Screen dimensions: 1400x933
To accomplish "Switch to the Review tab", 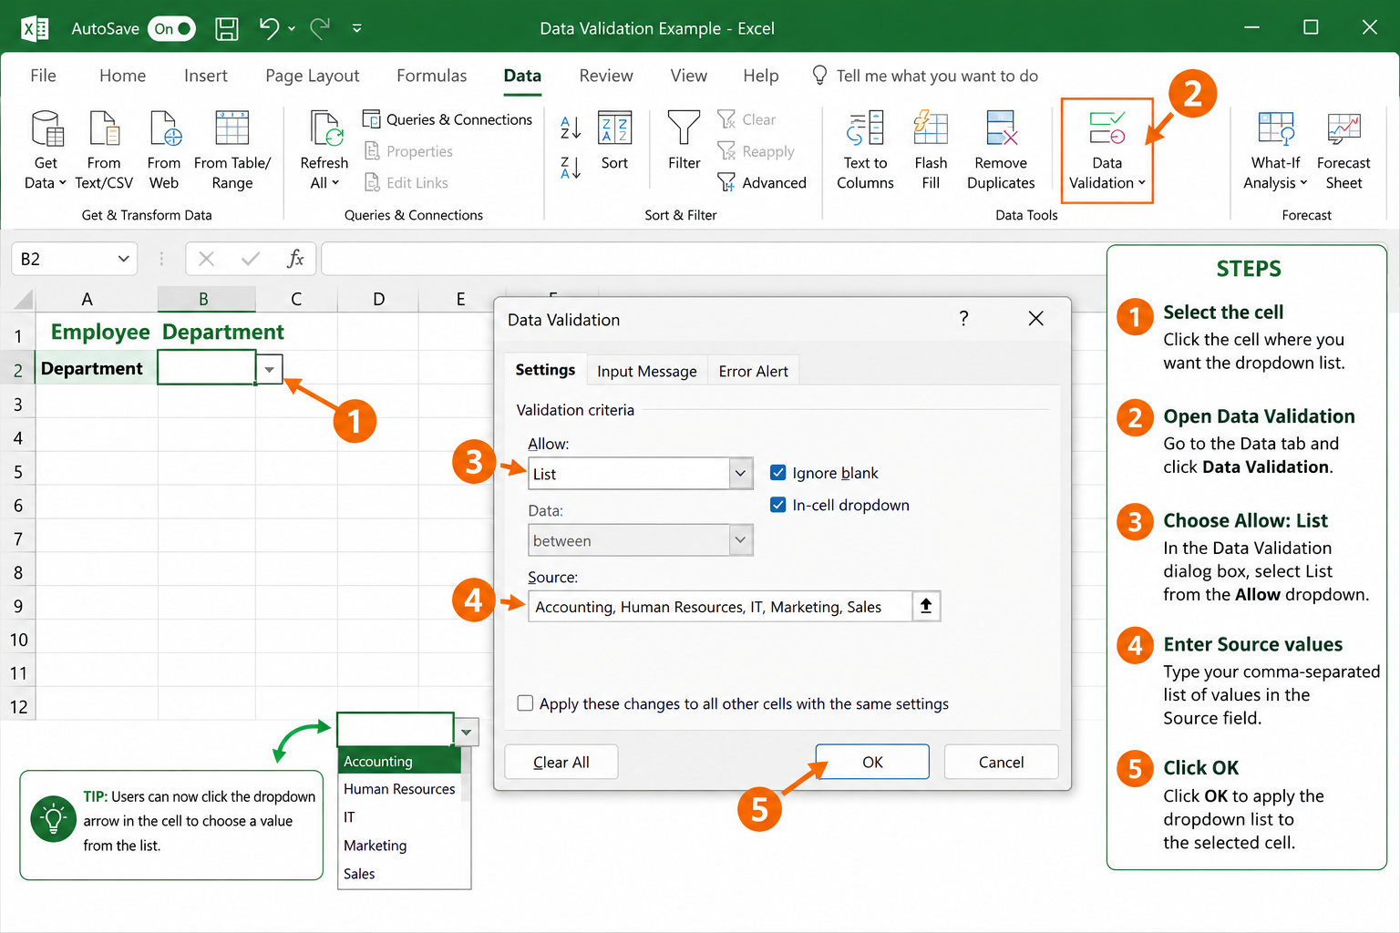I will pos(606,76).
